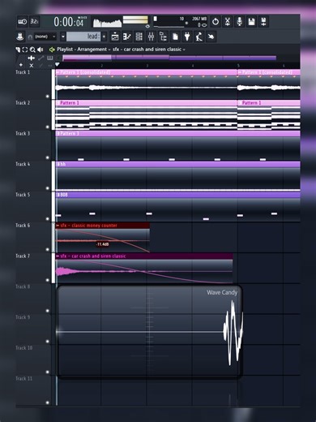316x422 pixels.
Task: Click the CPU and 2067 MB memory panel
Action: point(181,22)
